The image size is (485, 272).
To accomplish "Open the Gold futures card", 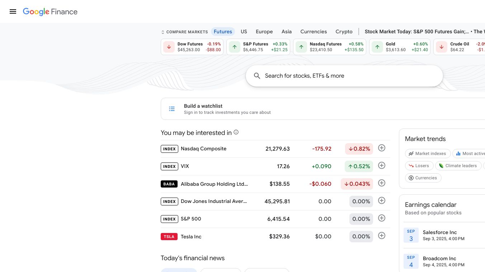I will tap(400, 47).
